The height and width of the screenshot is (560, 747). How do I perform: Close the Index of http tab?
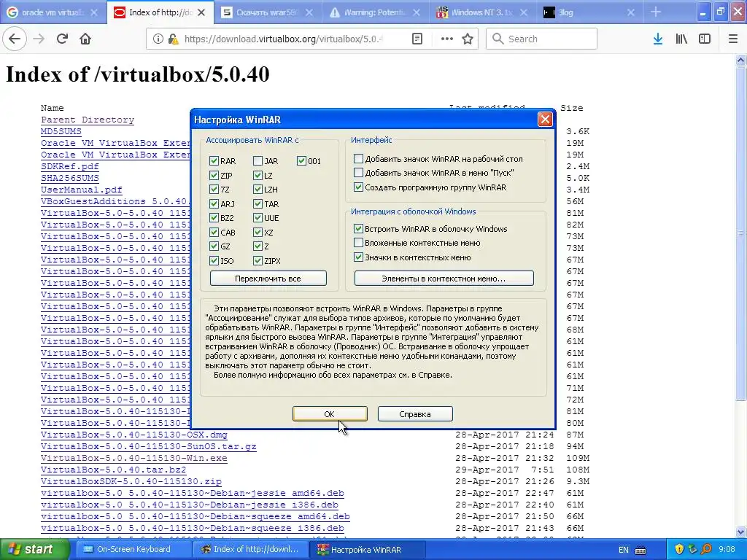click(201, 13)
